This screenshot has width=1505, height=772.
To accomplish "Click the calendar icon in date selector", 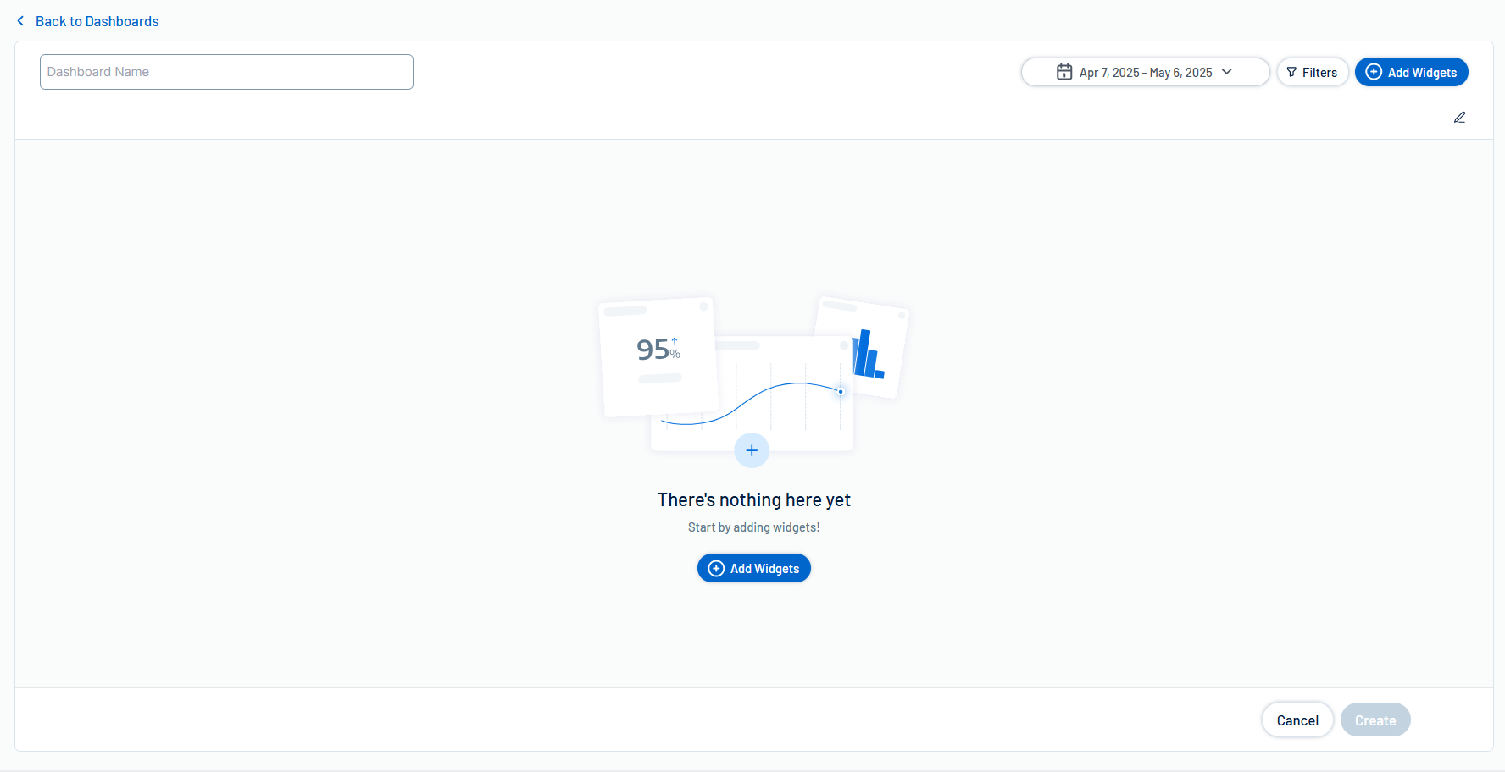I will [x=1064, y=72].
